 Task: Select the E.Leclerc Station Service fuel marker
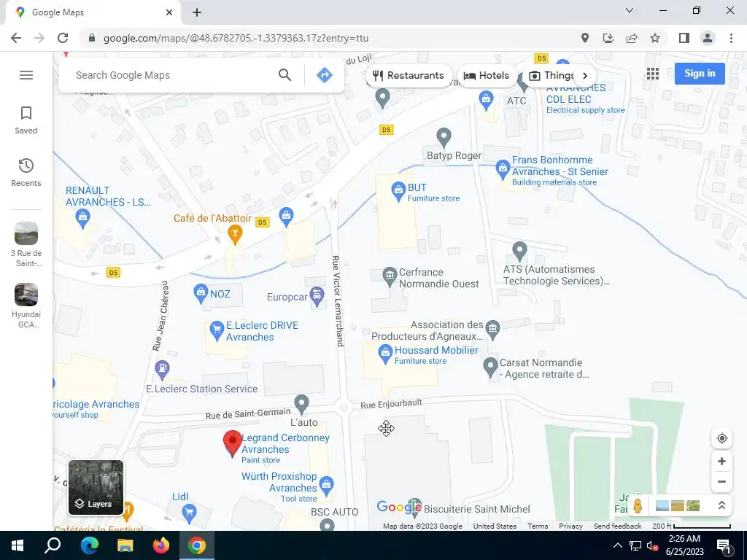click(x=162, y=370)
